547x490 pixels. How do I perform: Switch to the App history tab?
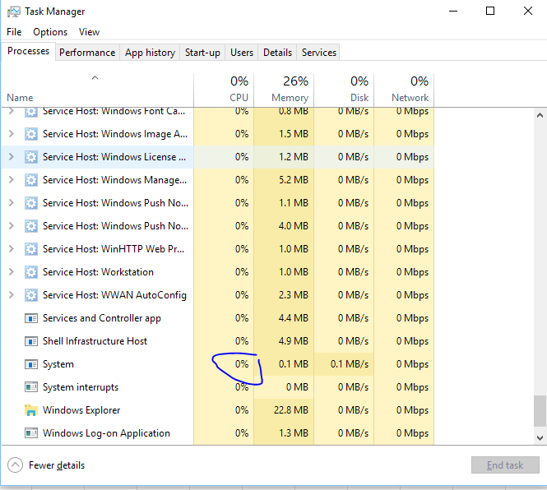pyautogui.click(x=150, y=53)
